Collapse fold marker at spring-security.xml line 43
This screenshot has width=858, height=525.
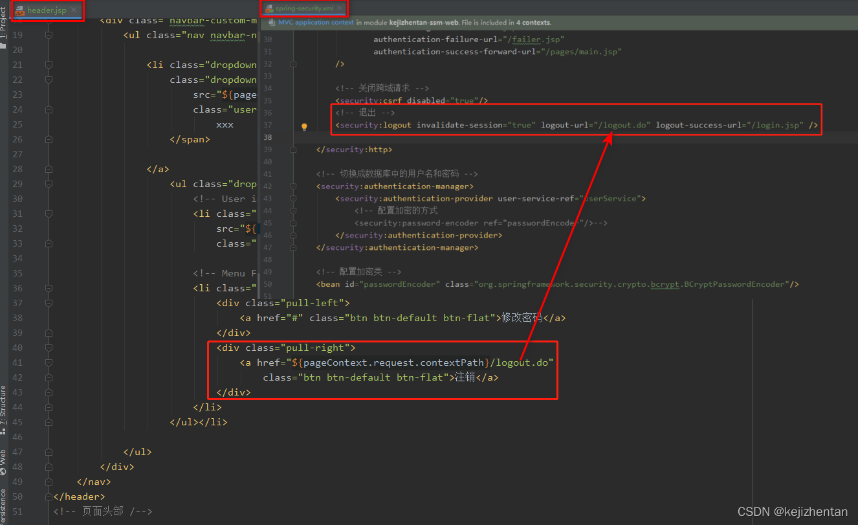click(294, 199)
